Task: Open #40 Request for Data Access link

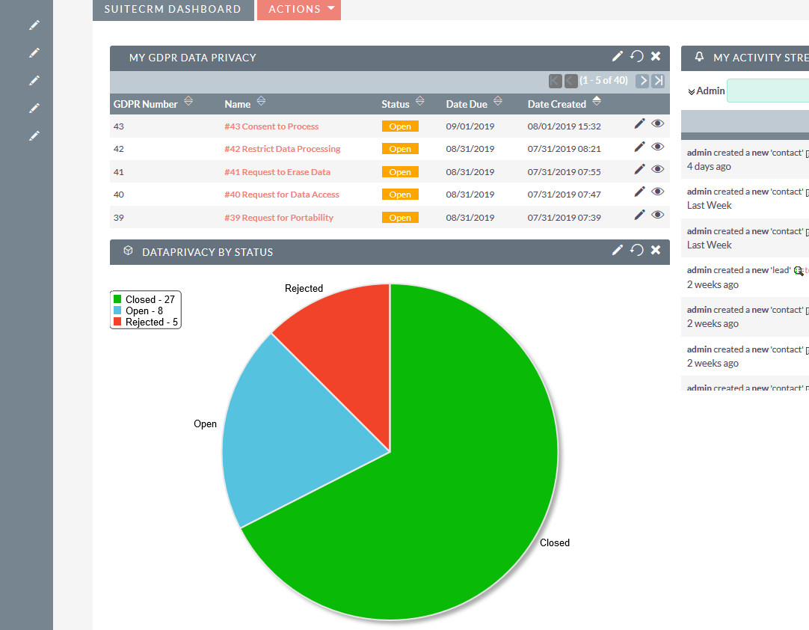Action: pos(282,195)
